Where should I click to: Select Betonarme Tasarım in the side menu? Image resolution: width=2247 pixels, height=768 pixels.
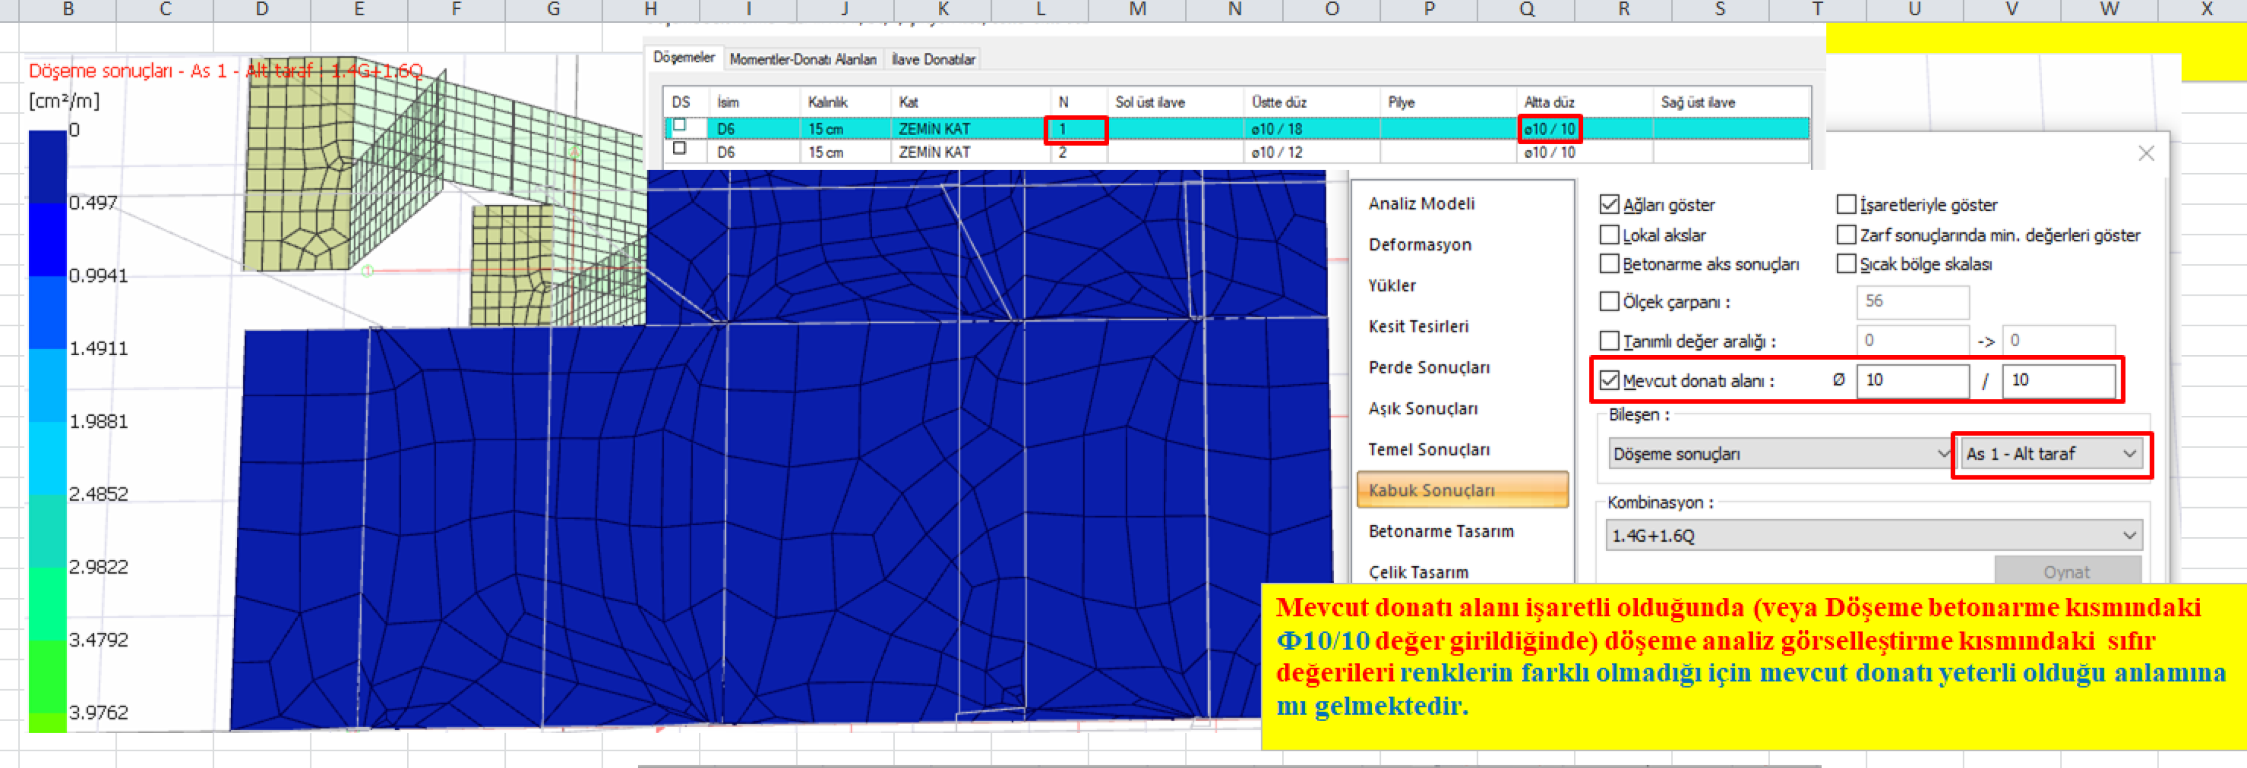pos(1441,531)
